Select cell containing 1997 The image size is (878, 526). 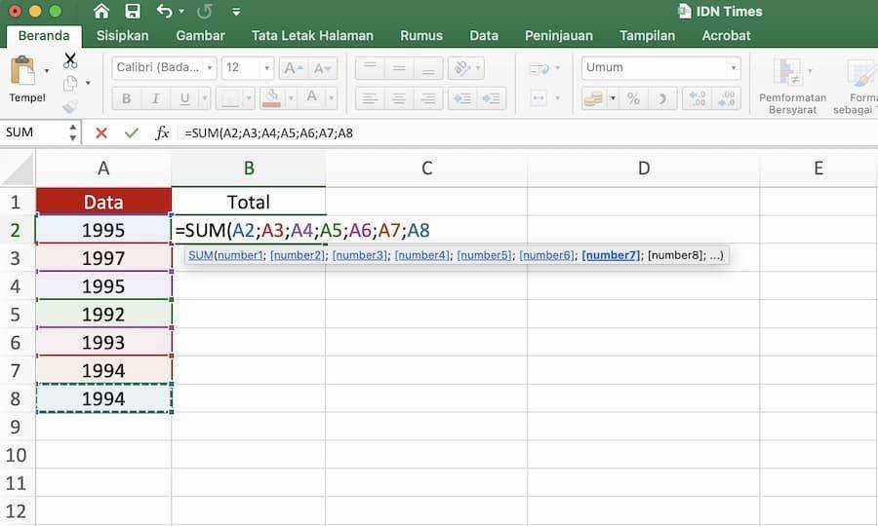pyautogui.click(x=103, y=258)
